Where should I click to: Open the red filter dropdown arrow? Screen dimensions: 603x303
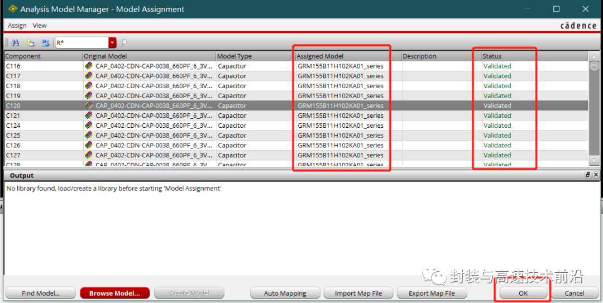tap(112, 43)
